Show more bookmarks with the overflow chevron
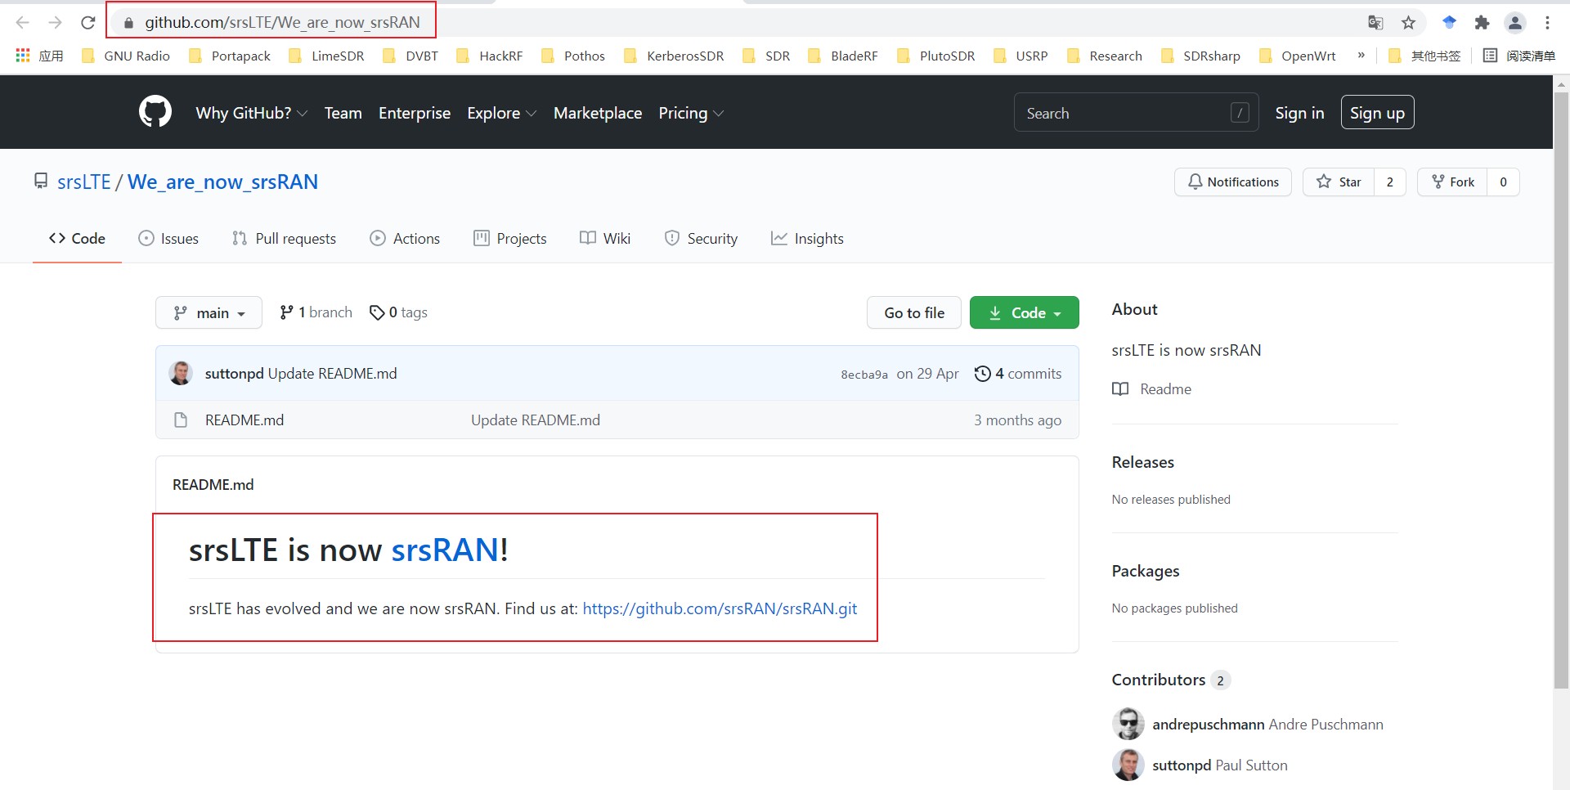This screenshot has height=790, width=1570. click(1361, 56)
